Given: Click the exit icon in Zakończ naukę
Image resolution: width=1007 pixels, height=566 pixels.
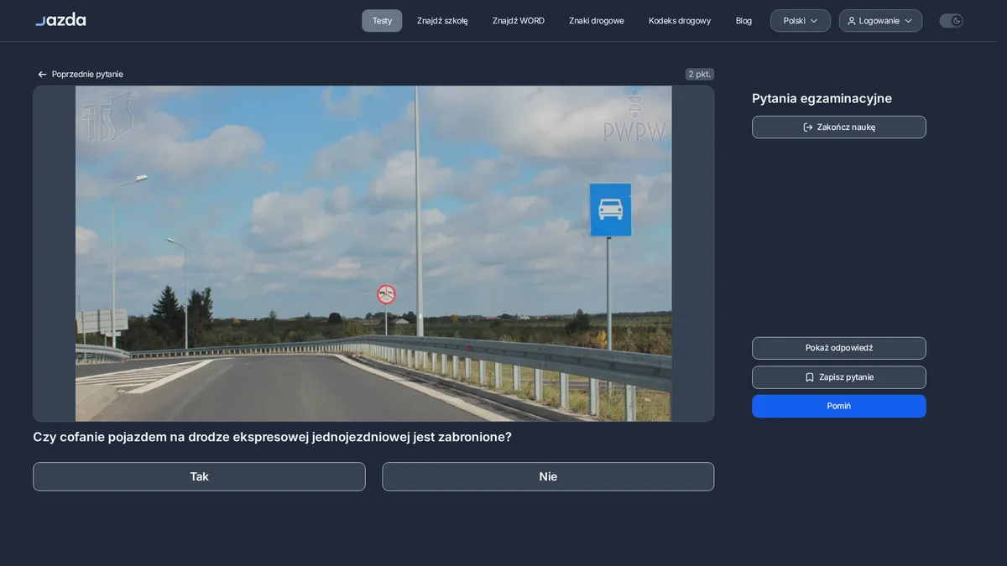Looking at the screenshot, I should point(808,127).
